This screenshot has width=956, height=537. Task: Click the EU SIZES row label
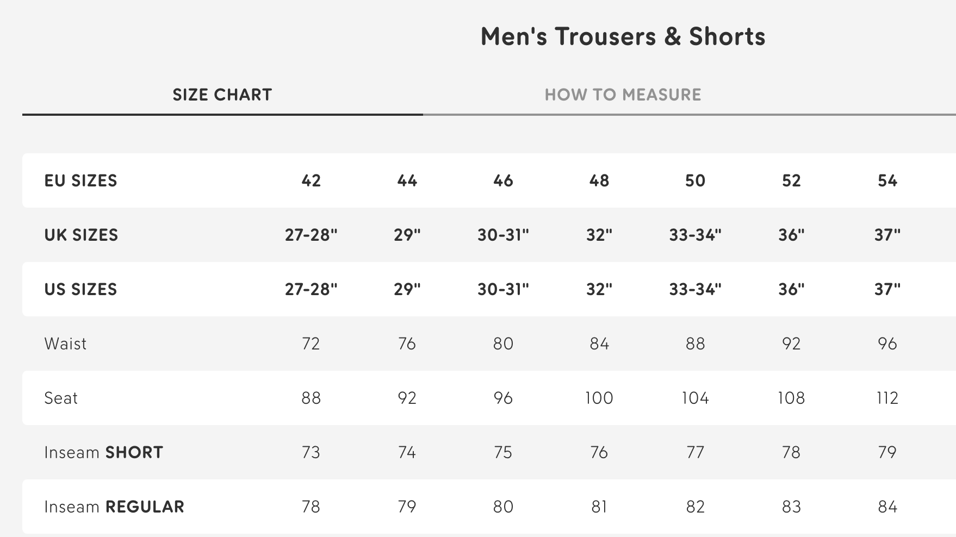[80, 180]
